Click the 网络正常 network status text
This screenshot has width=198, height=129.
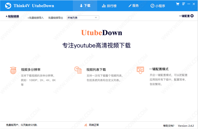click(x=94, y=125)
